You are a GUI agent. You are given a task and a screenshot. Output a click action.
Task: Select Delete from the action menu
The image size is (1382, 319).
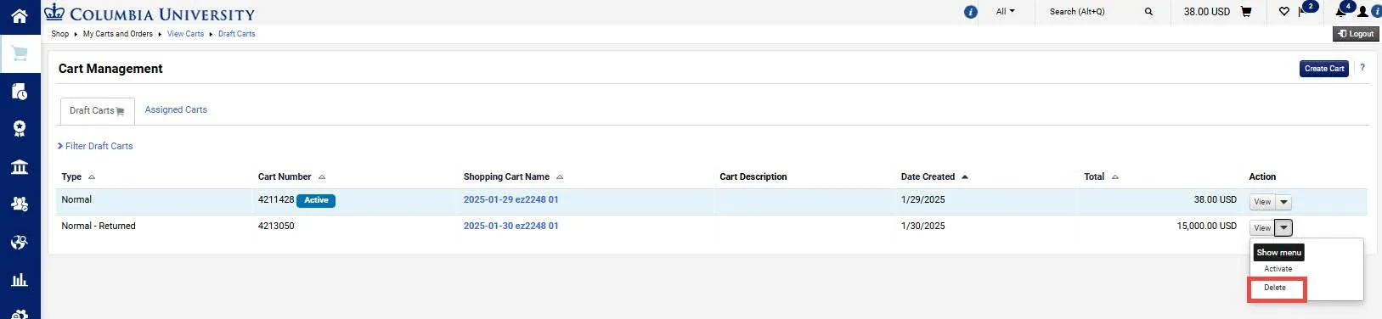pos(1276,288)
